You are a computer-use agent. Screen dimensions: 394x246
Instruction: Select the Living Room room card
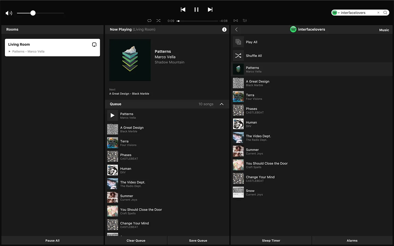pyautogui.click(x=53, y=48)
